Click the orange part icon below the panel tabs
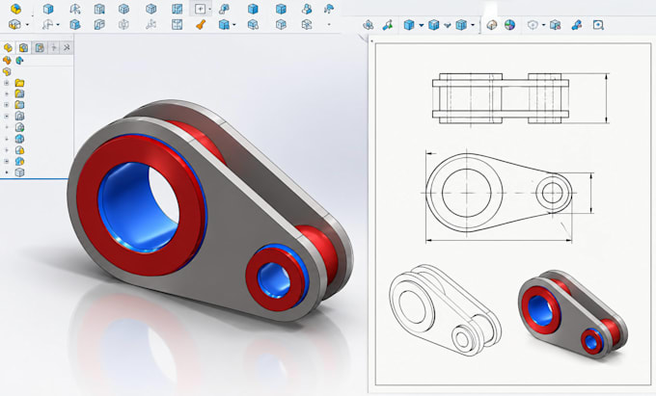The height and width of the screenshot is (396, 656). click(x=7, y=61)
